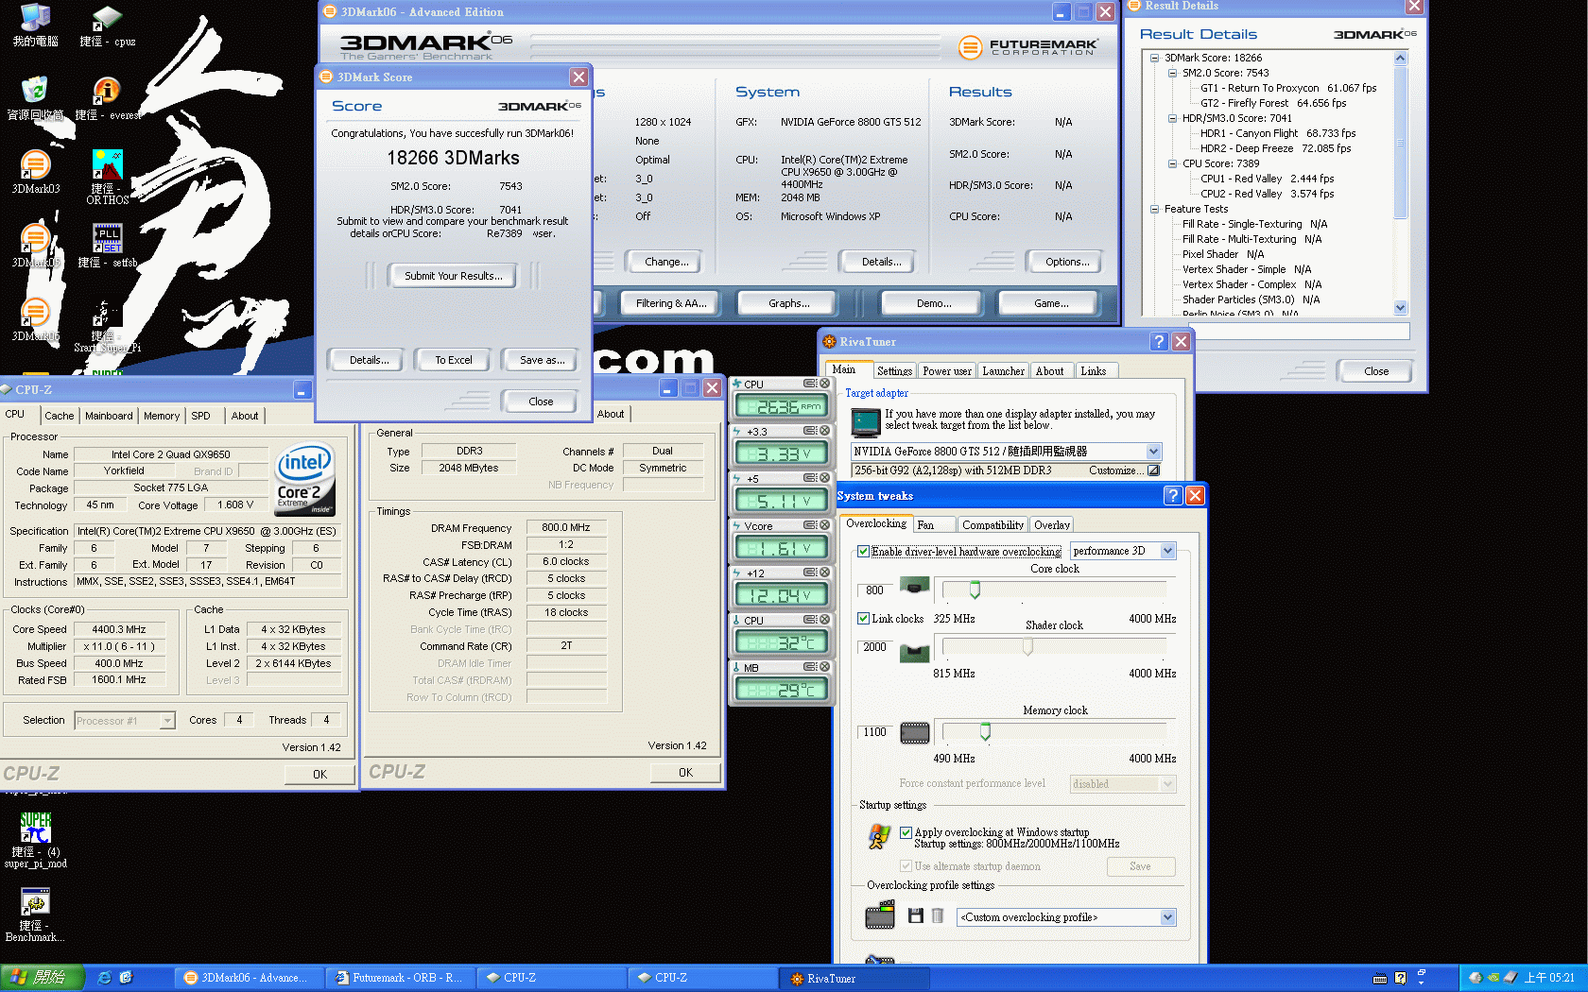Click the Filtering & AA... button

(671, 303)
